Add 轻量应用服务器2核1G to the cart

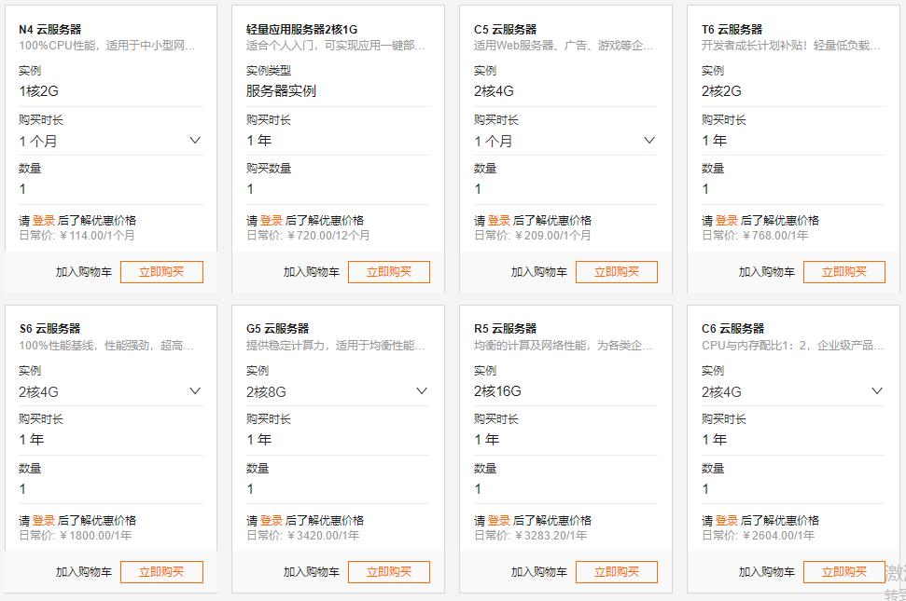312,271
